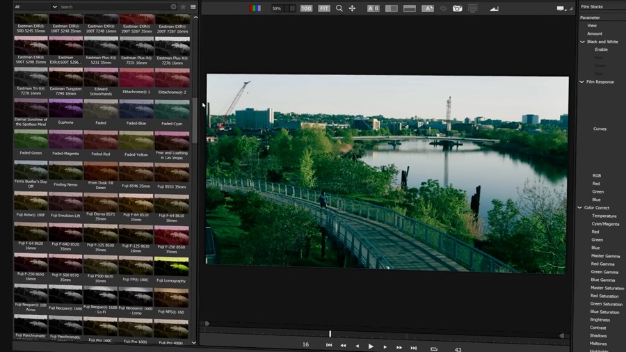626x352 pixels.
Task: Toggle favorites star filter
Action: [183, 7]
